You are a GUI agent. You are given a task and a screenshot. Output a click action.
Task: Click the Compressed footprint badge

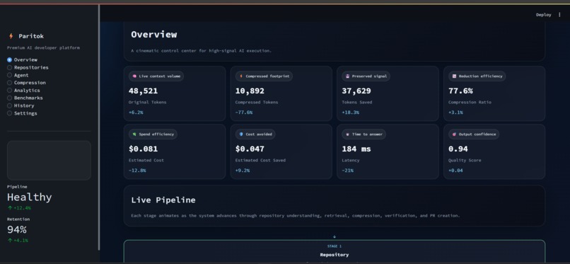[x=264, y=76]
